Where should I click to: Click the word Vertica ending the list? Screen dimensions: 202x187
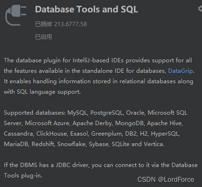[154, 144]
